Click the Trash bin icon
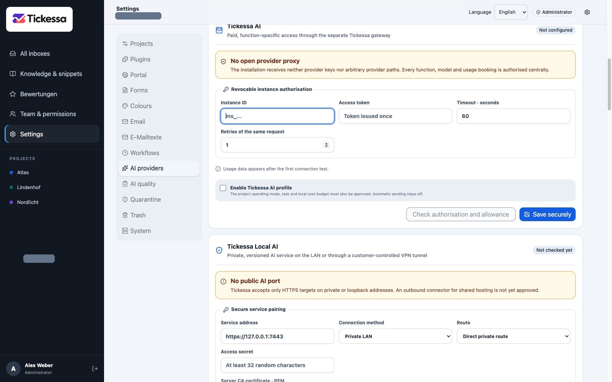Screen dimensions: 612x382 [x=125, y=215]
